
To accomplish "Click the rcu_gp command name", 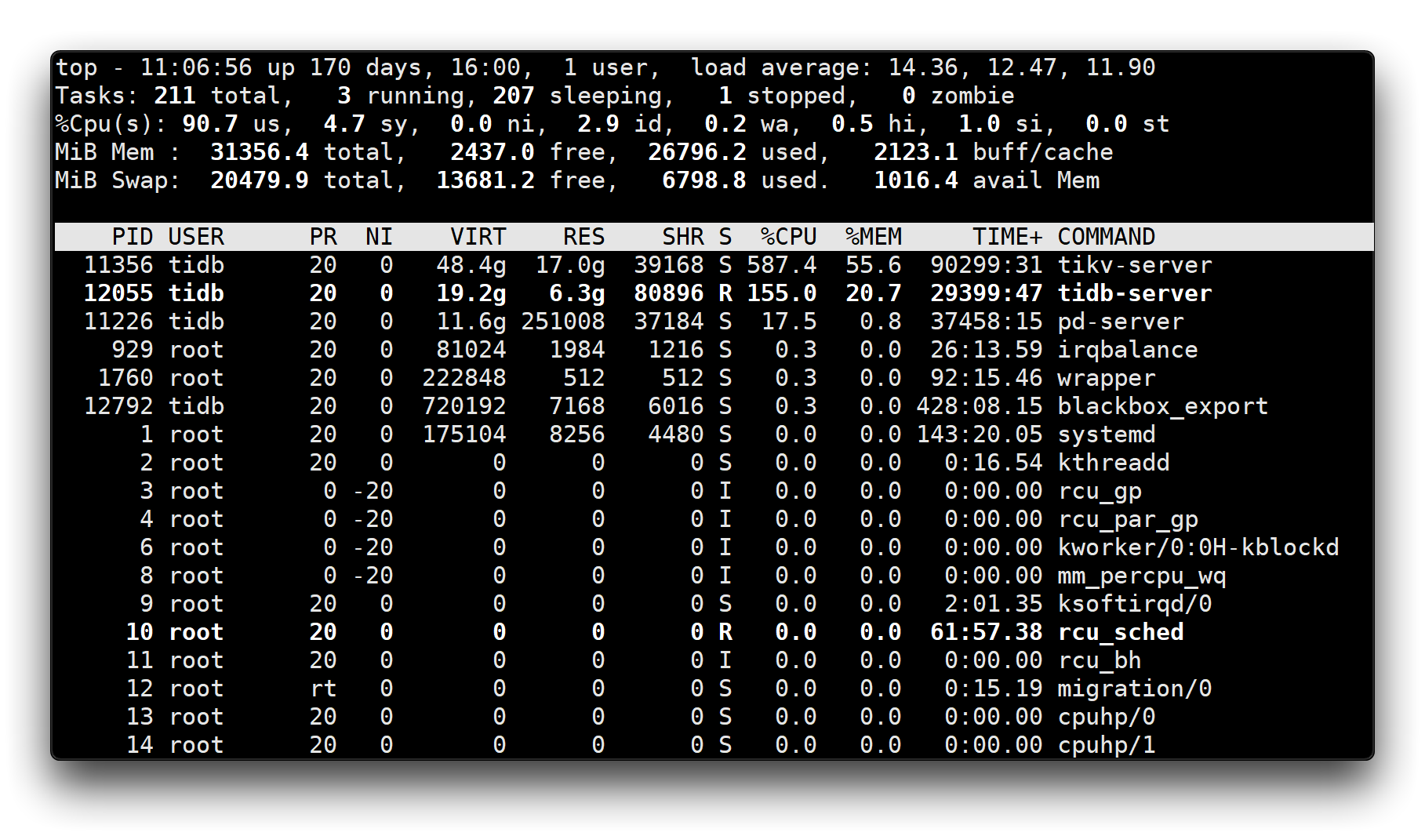I will coord(1099,491).
